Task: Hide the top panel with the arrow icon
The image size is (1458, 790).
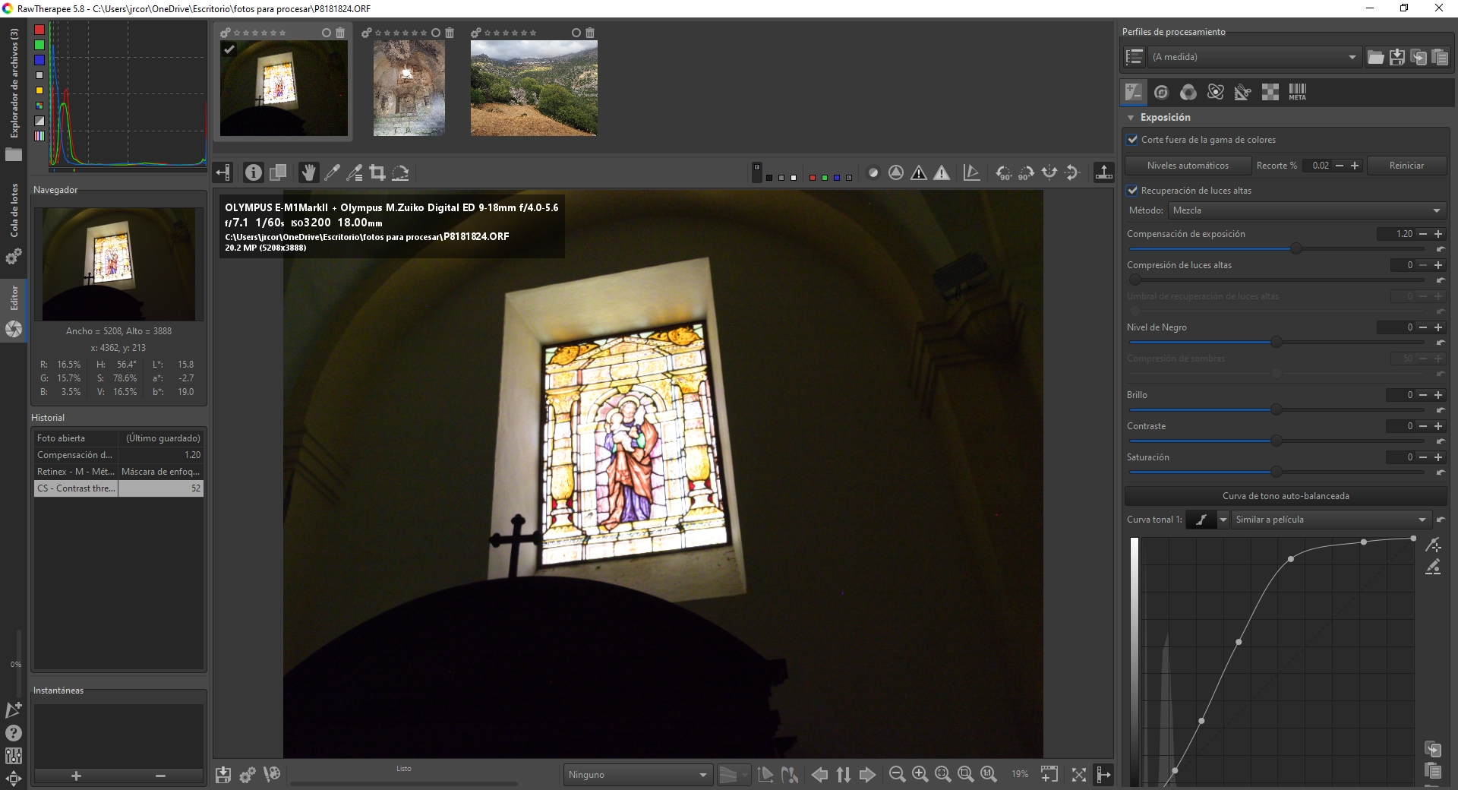Action: click(x=1104, y=172)
